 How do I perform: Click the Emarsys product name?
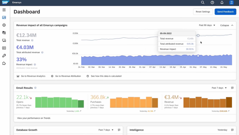pyautogui.click(x=17, y=2)
